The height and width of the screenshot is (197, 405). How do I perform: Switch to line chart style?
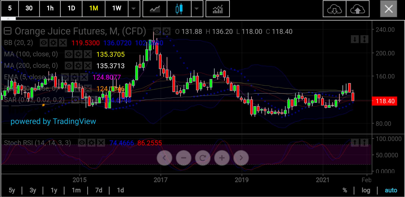coord(155,9)
